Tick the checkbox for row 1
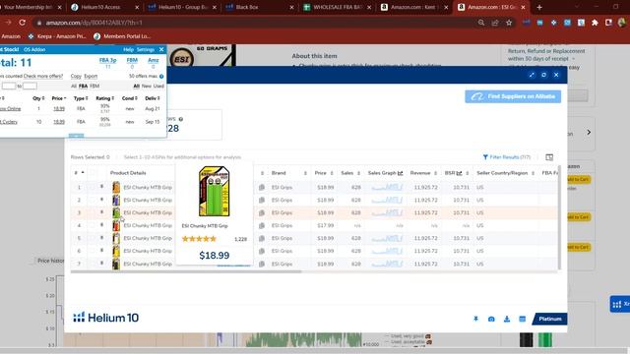 click(92, 187)
